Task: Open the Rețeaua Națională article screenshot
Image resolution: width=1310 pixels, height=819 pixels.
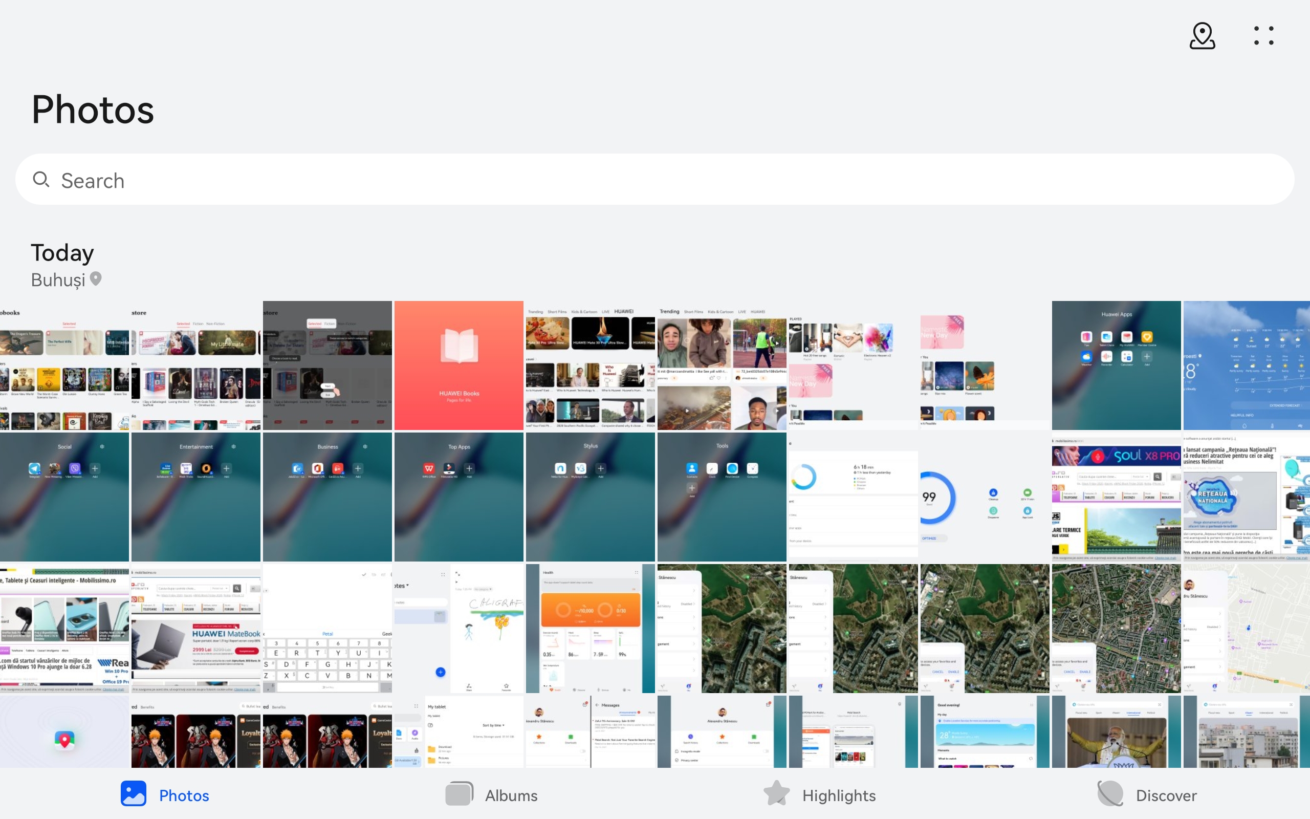Action: (1247, 497)
